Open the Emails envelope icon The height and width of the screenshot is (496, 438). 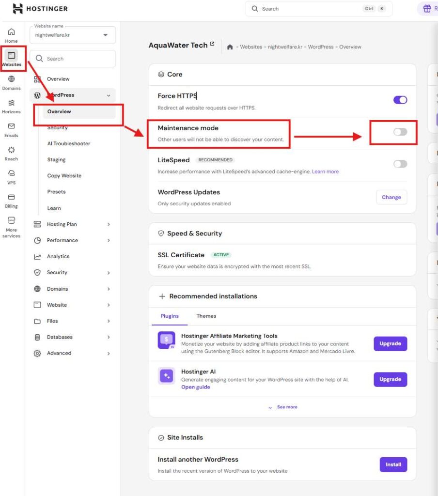point(11,126)
